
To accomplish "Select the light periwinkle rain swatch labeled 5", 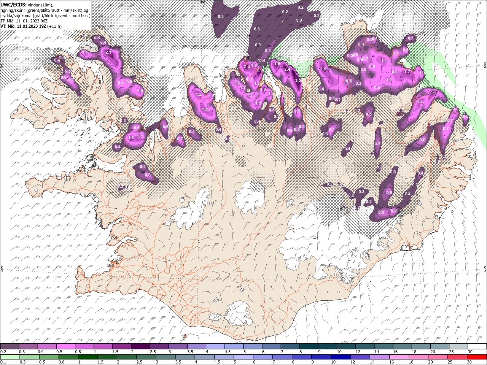I will (x=243, y=357).
